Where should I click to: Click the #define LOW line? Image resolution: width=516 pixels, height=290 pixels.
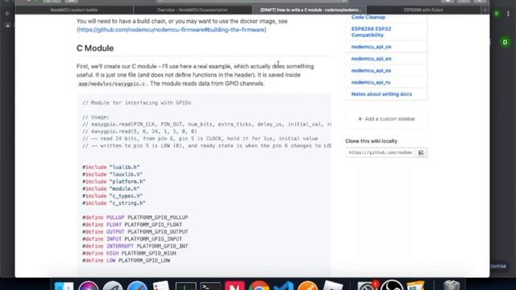coord(126,260)
